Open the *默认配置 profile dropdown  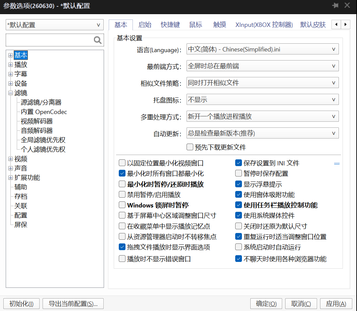pyautogui.click(x=55, y=25)
